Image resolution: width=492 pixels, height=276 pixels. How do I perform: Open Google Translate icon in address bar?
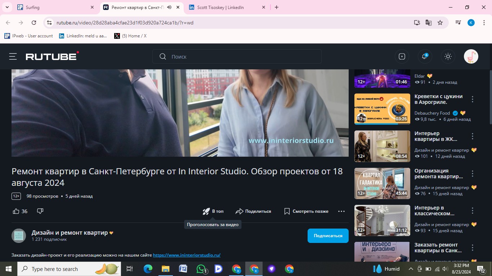428,23
